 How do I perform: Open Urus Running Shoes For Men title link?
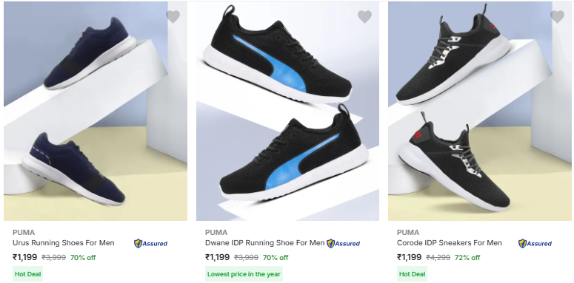tap(64, 243)
